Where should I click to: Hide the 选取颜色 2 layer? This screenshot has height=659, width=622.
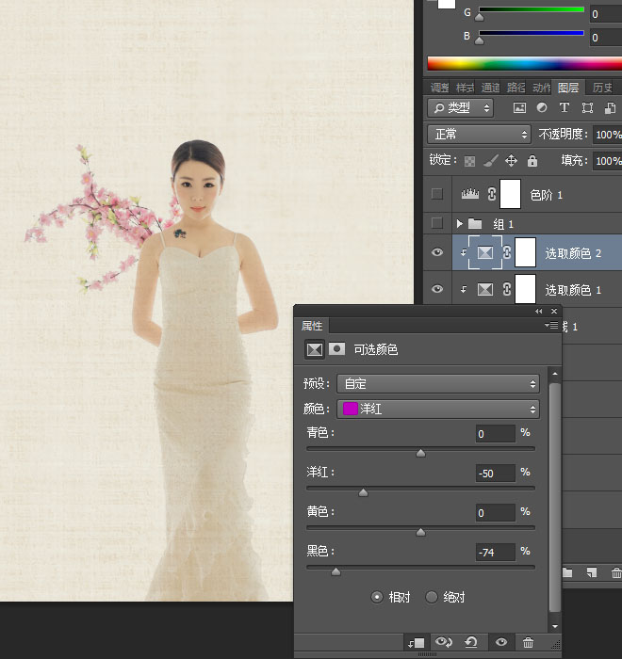pyautogui.click(x=437, y=252)
